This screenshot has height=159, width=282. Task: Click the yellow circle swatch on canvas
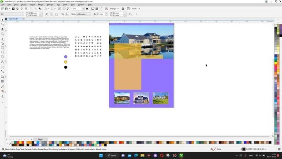tap(66, 62)
